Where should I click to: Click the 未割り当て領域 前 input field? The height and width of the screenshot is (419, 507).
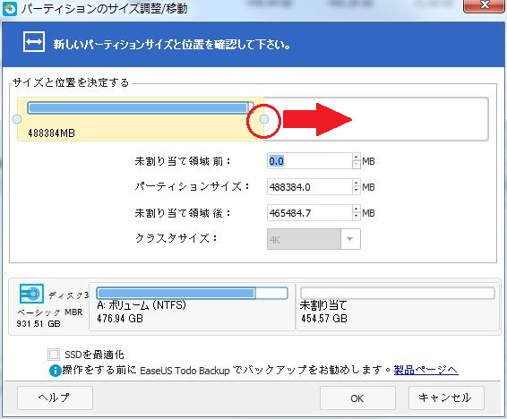pos(310,161)
